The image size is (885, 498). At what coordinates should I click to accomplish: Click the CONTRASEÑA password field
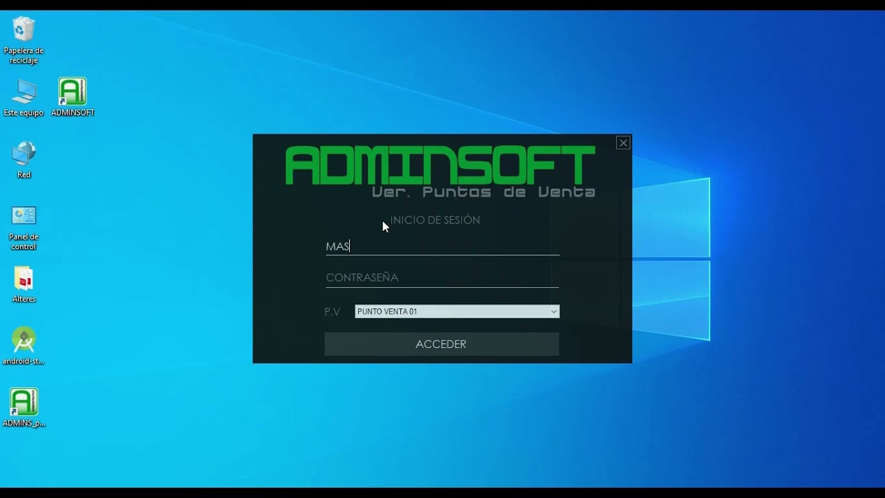[442, 277]
